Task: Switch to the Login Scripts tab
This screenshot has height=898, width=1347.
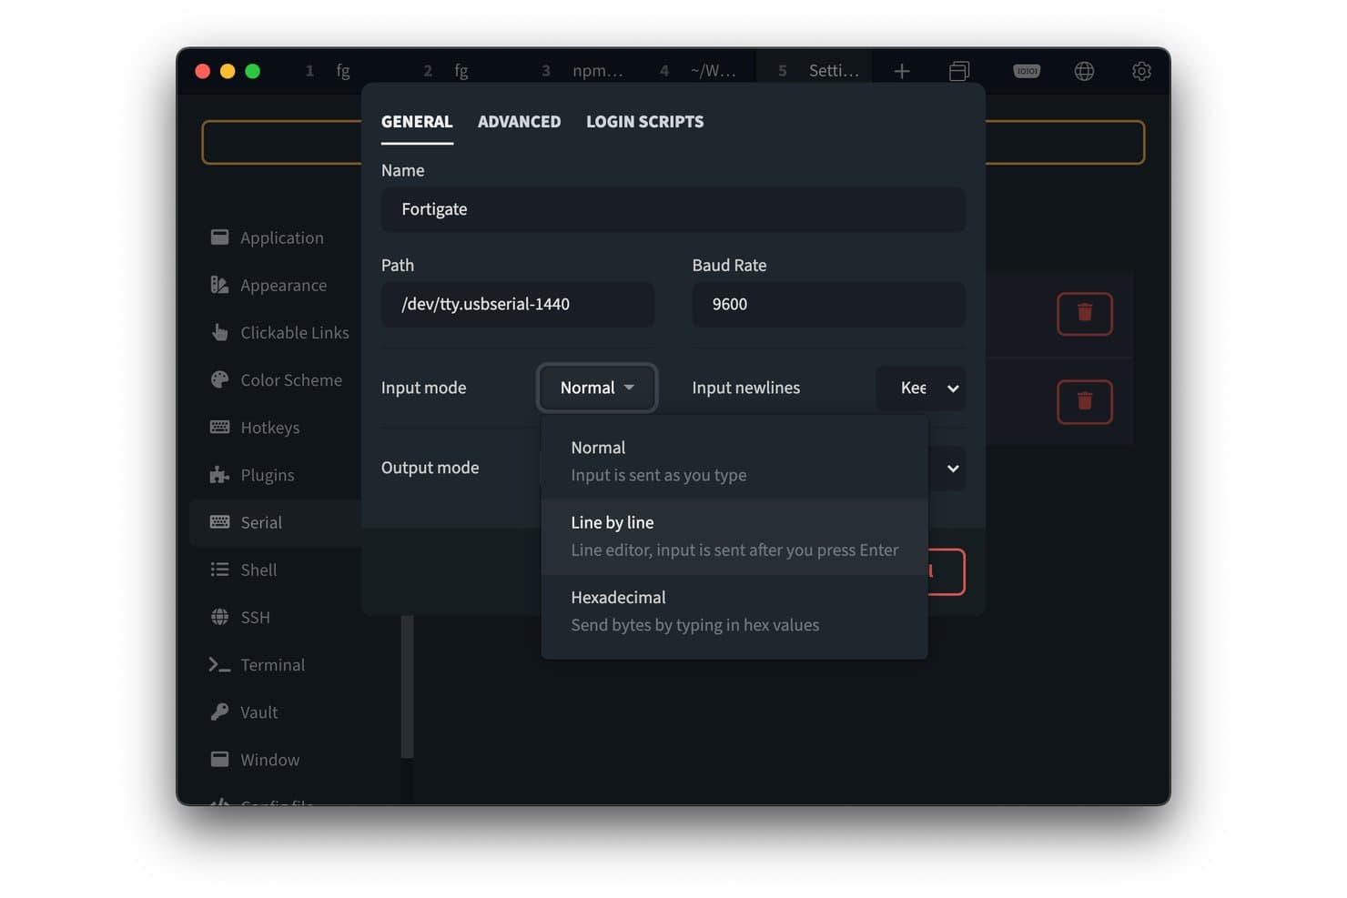Action: click(x=644, y=122)
